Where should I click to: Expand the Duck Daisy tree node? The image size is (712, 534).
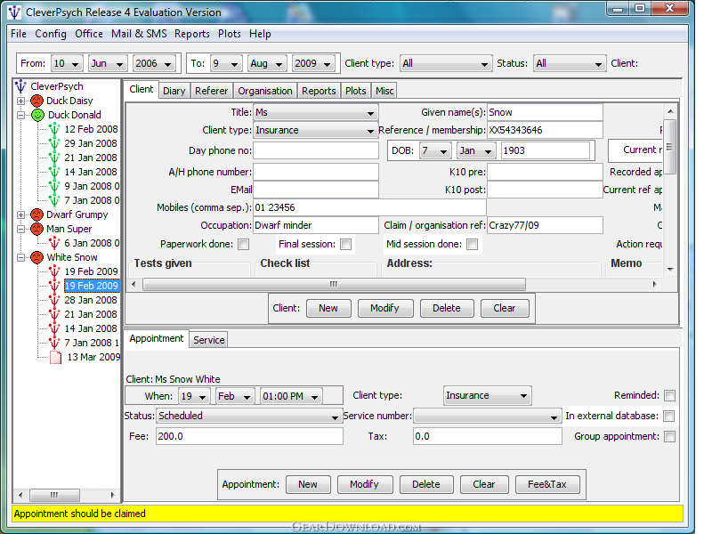(x=20, y=101)
